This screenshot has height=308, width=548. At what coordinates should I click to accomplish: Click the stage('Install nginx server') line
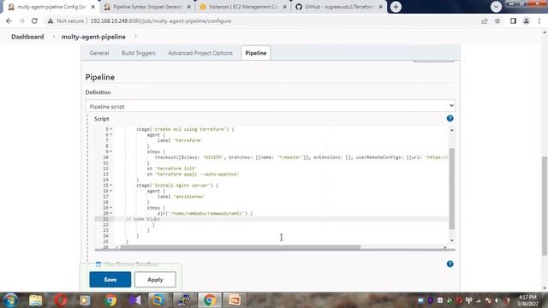177,185
